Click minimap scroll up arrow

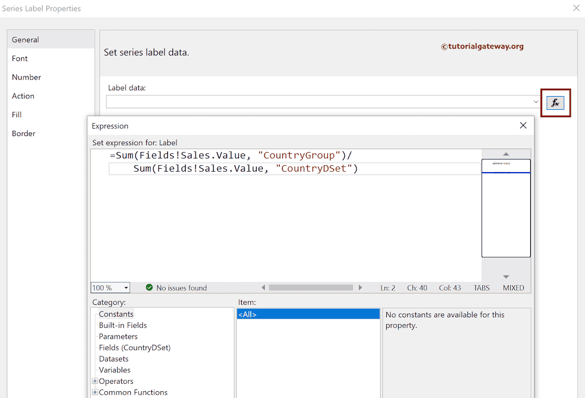pyautogui.click(x=506, y=154)
